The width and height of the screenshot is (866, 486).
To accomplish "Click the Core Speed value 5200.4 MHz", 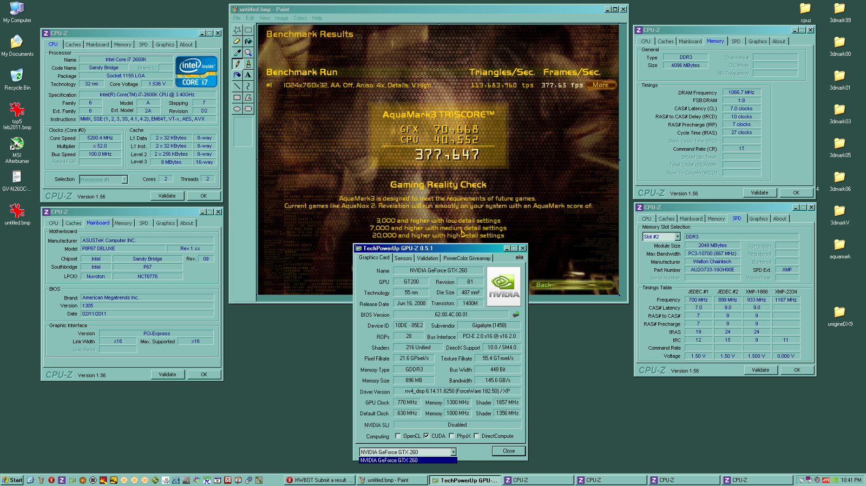I will click(x=100, y=138).
